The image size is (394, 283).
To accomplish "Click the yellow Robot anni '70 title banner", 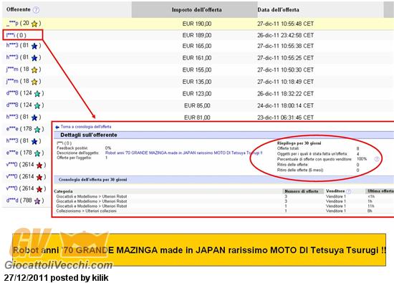I will coord(199,250).
